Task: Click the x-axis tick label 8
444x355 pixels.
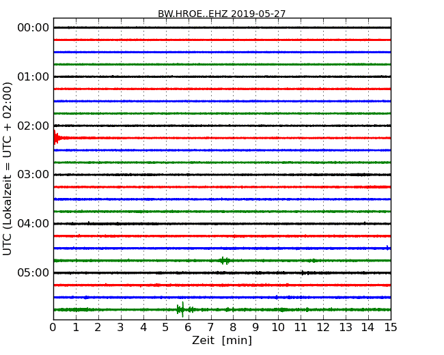Action: coord(233,328)
